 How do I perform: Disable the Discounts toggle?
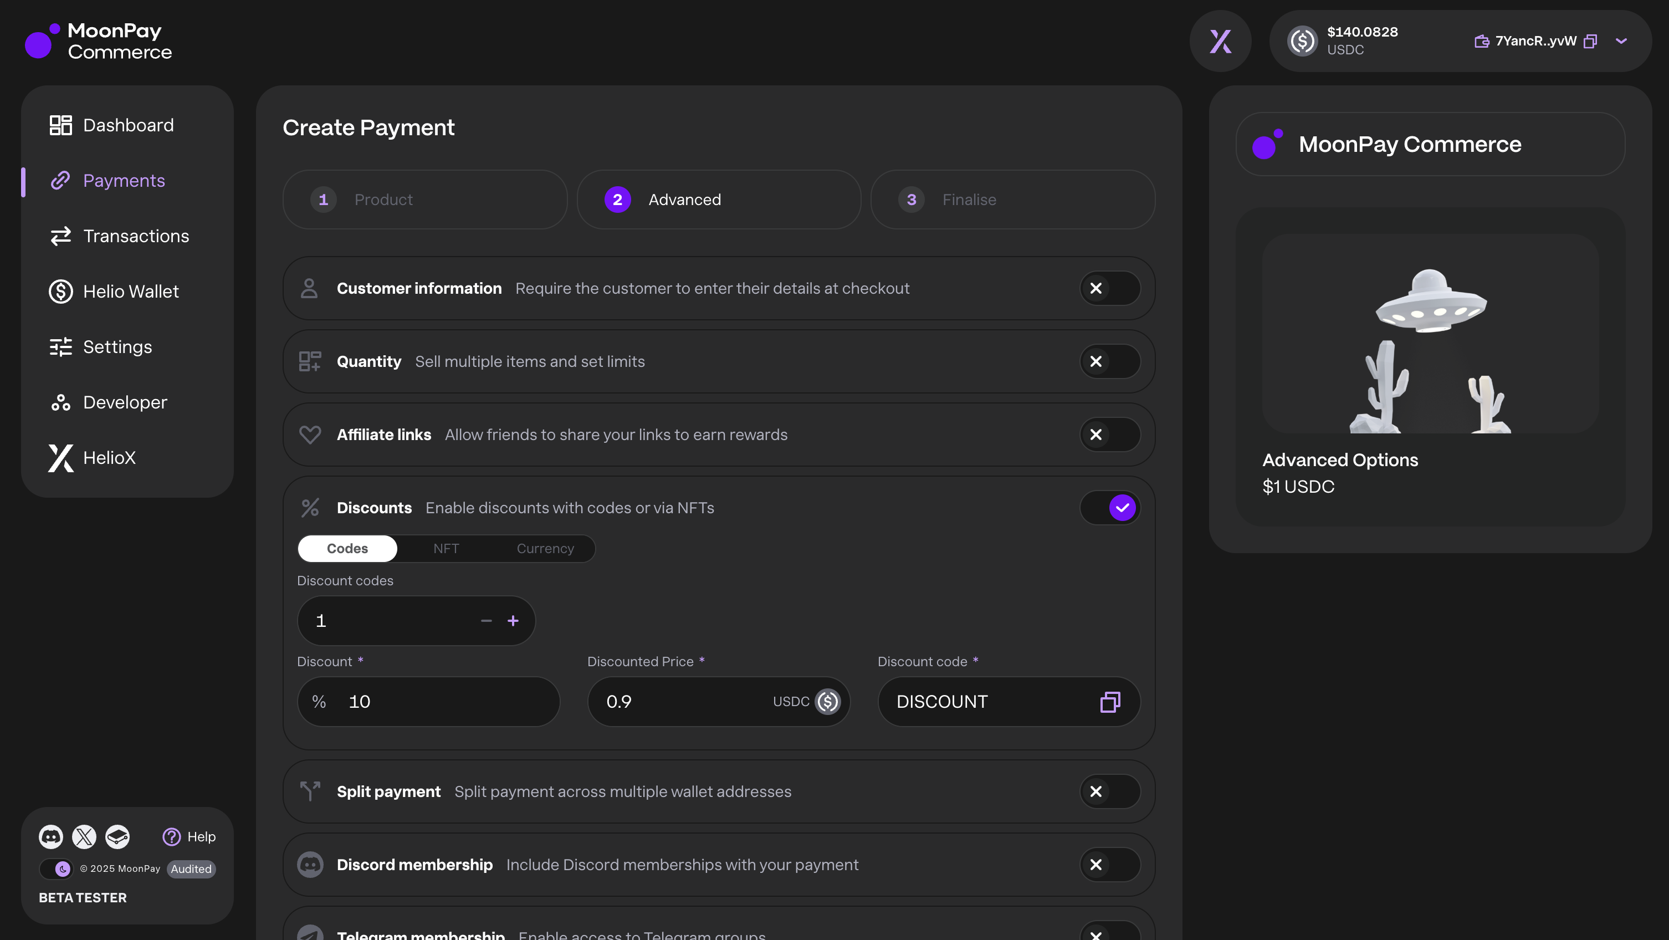[1109, 508]
